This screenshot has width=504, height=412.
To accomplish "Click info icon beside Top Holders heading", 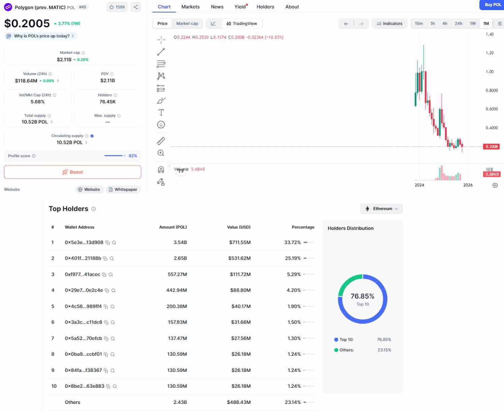I will (93, 209).
